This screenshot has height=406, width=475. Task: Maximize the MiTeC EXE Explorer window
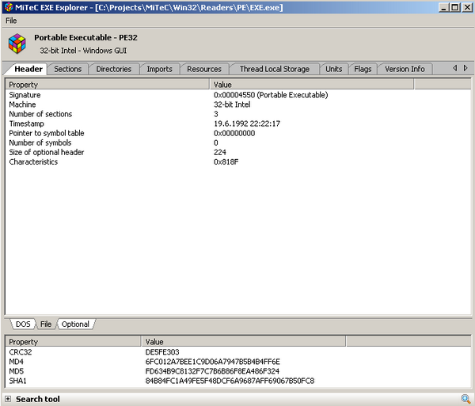pos(454,7)
